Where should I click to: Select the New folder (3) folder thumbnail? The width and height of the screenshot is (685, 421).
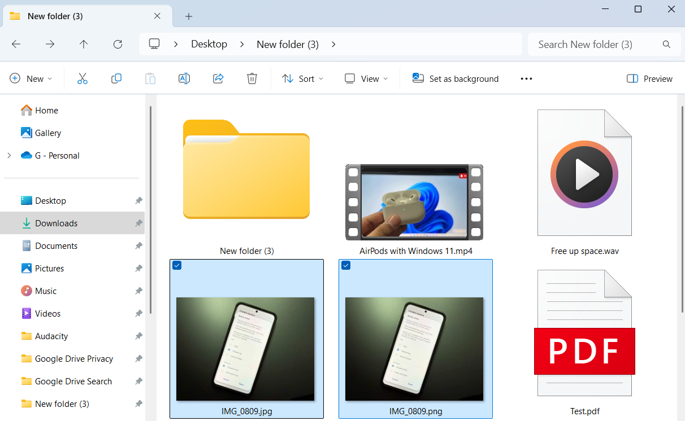pyautogui.click(x=246, y=169)
